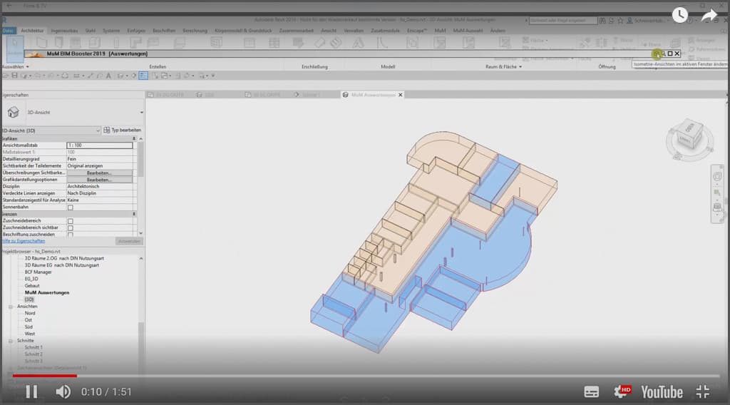
Task: Pause the YouTube video
Action: [x=31, y=391]
